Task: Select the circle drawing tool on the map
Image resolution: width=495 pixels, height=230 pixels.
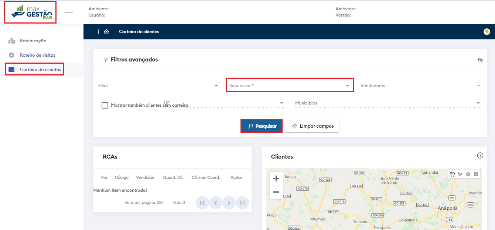Action: click(x=468, y=174)
